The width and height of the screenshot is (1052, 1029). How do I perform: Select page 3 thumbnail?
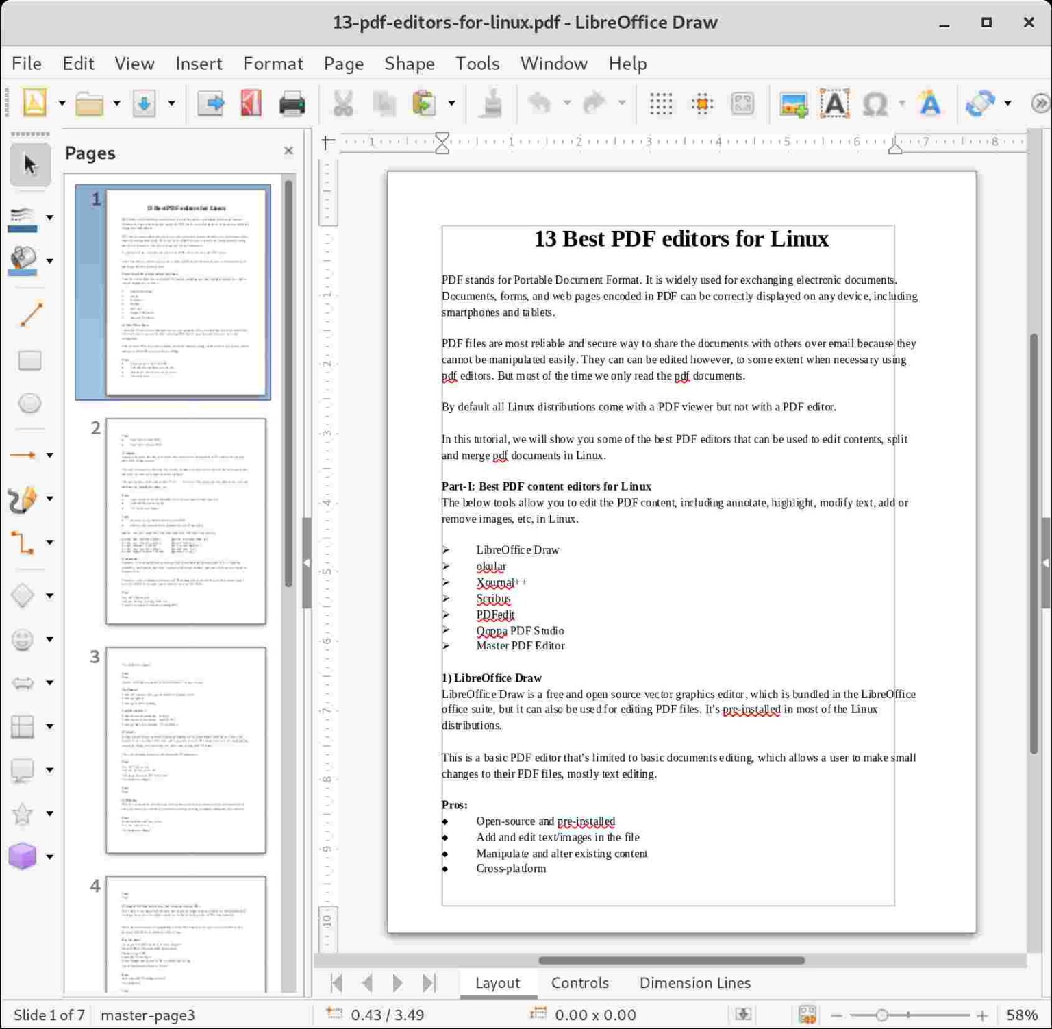pos(185,750)
